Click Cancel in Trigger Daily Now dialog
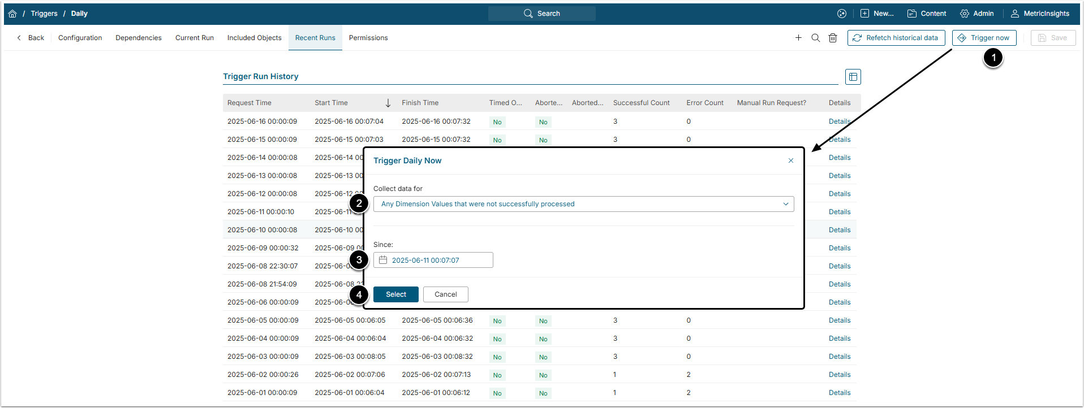 point(445,294)
